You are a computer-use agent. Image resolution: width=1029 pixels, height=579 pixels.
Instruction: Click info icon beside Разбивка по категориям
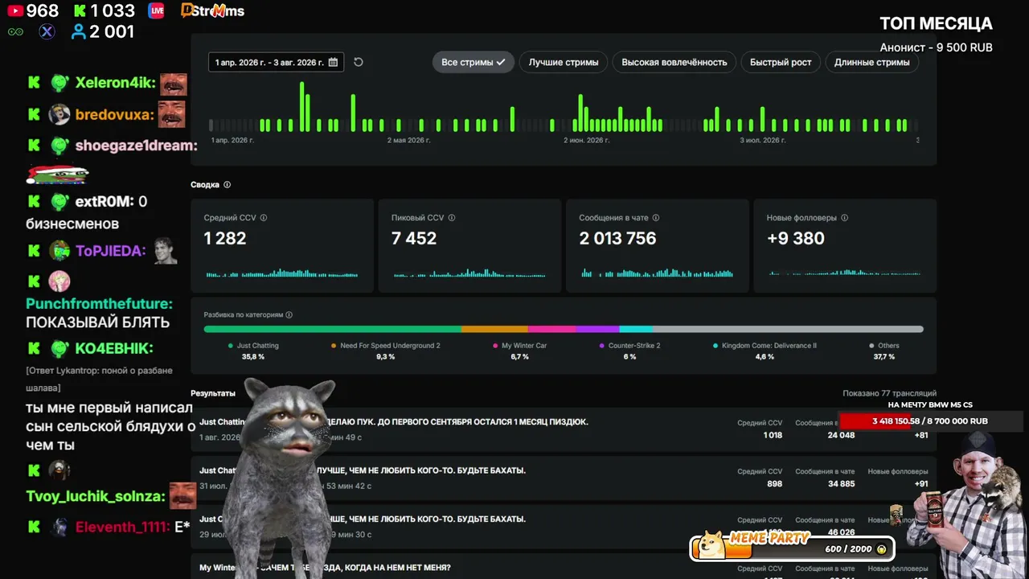(289, 315)
